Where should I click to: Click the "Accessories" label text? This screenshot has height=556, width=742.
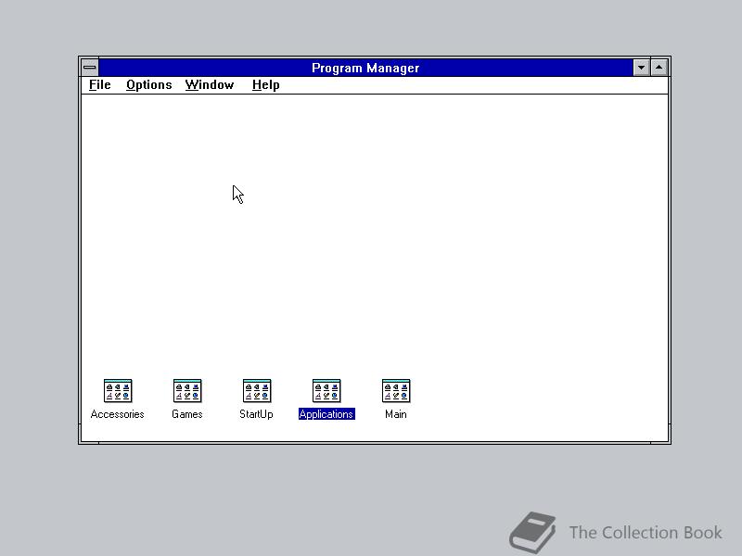pos(118,414)
